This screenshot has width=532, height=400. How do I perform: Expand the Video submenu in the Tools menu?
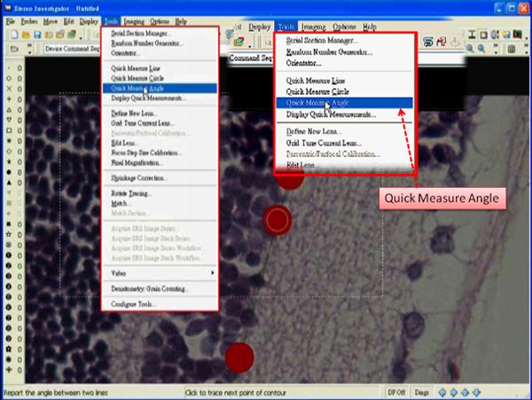coord(160,274)
